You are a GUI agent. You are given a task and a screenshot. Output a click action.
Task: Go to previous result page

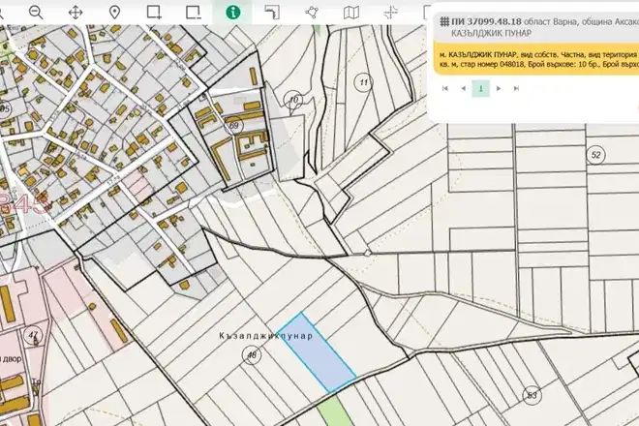pos(463,88)
